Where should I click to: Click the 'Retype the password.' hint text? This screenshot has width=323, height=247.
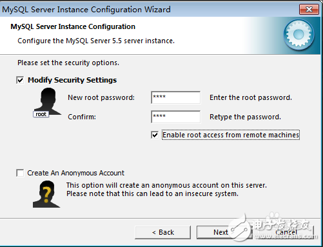[x=245, y=117]
